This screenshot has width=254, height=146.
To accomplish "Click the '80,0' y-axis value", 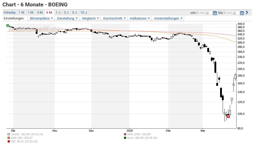I will [x=240, y=128].
